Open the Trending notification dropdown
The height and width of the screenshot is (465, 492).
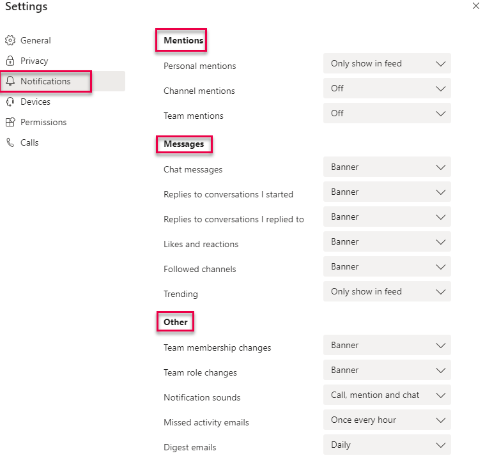tap(387, 291)
